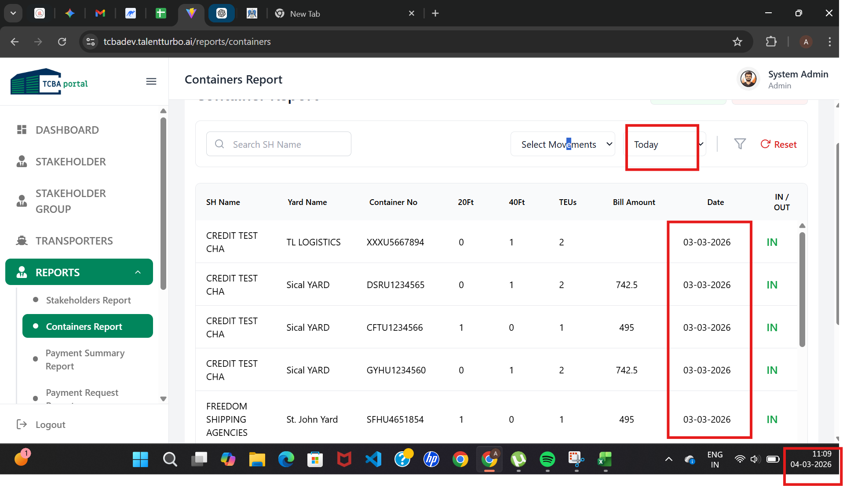
Task: Open the Today date range dropdown
Action: 666,144
